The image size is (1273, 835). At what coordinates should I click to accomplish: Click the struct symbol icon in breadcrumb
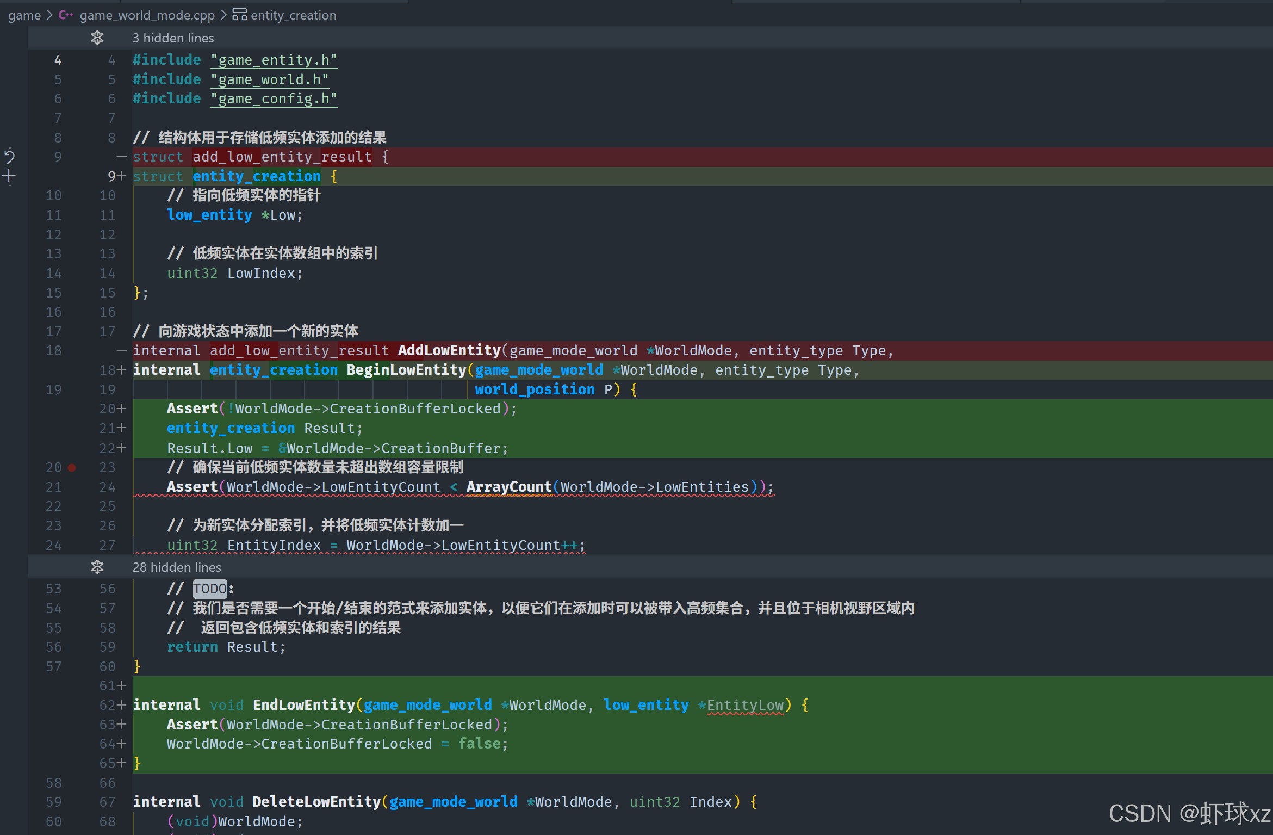(239, 15)
